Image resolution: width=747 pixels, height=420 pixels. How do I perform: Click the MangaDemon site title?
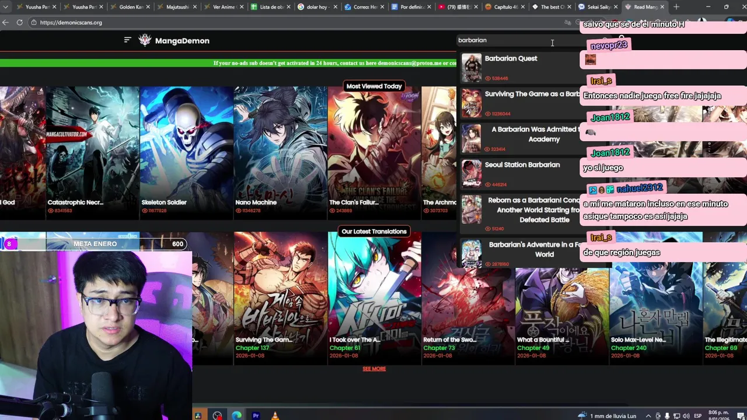[x=182, y=41]
